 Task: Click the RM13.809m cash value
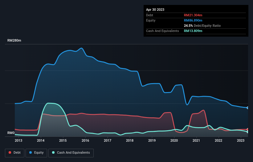point(193,31)
